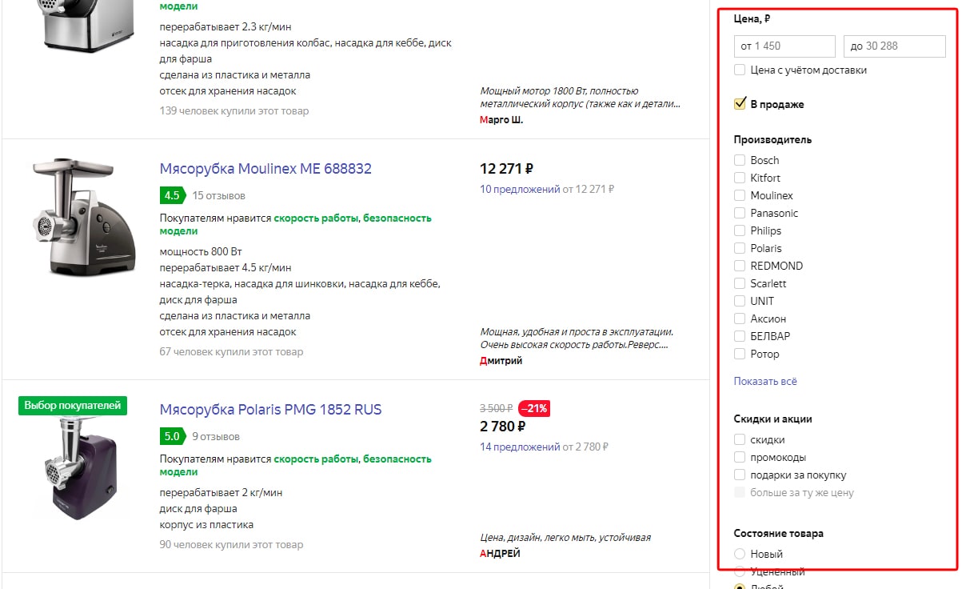962x589 pixels.
Task: Enable the 'промокоды' filter checkbox
Action: point(740,458)
